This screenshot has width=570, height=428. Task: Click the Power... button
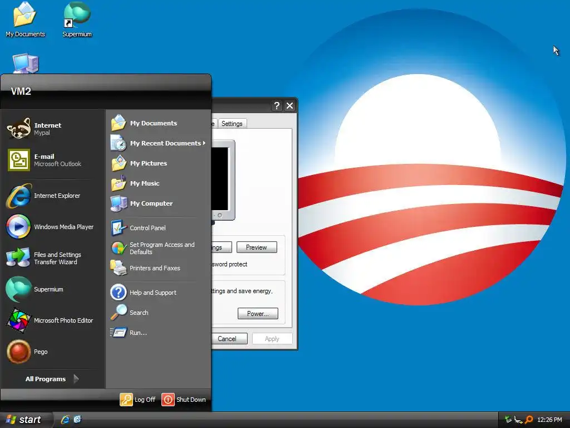(x=258, y=314)
